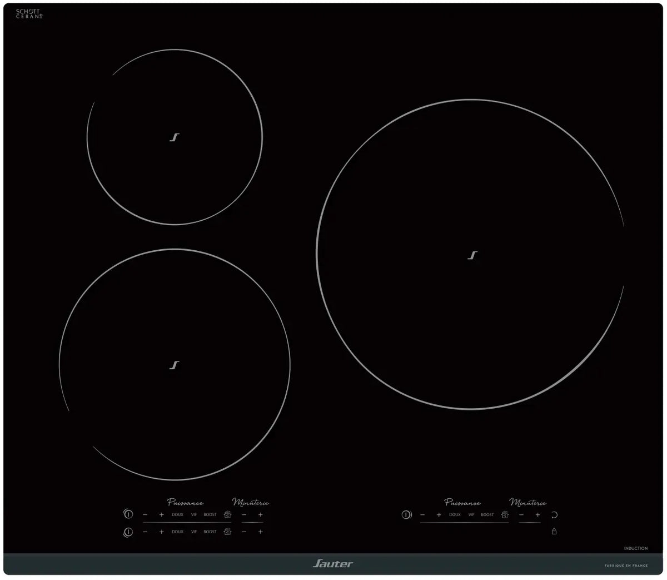Increase power on the right zone controls

pyautogui.click(x=439, y=515)
